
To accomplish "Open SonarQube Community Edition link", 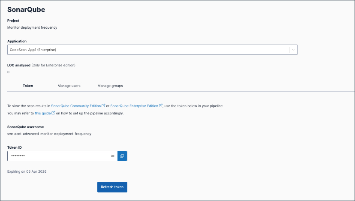I will point(76,106).
